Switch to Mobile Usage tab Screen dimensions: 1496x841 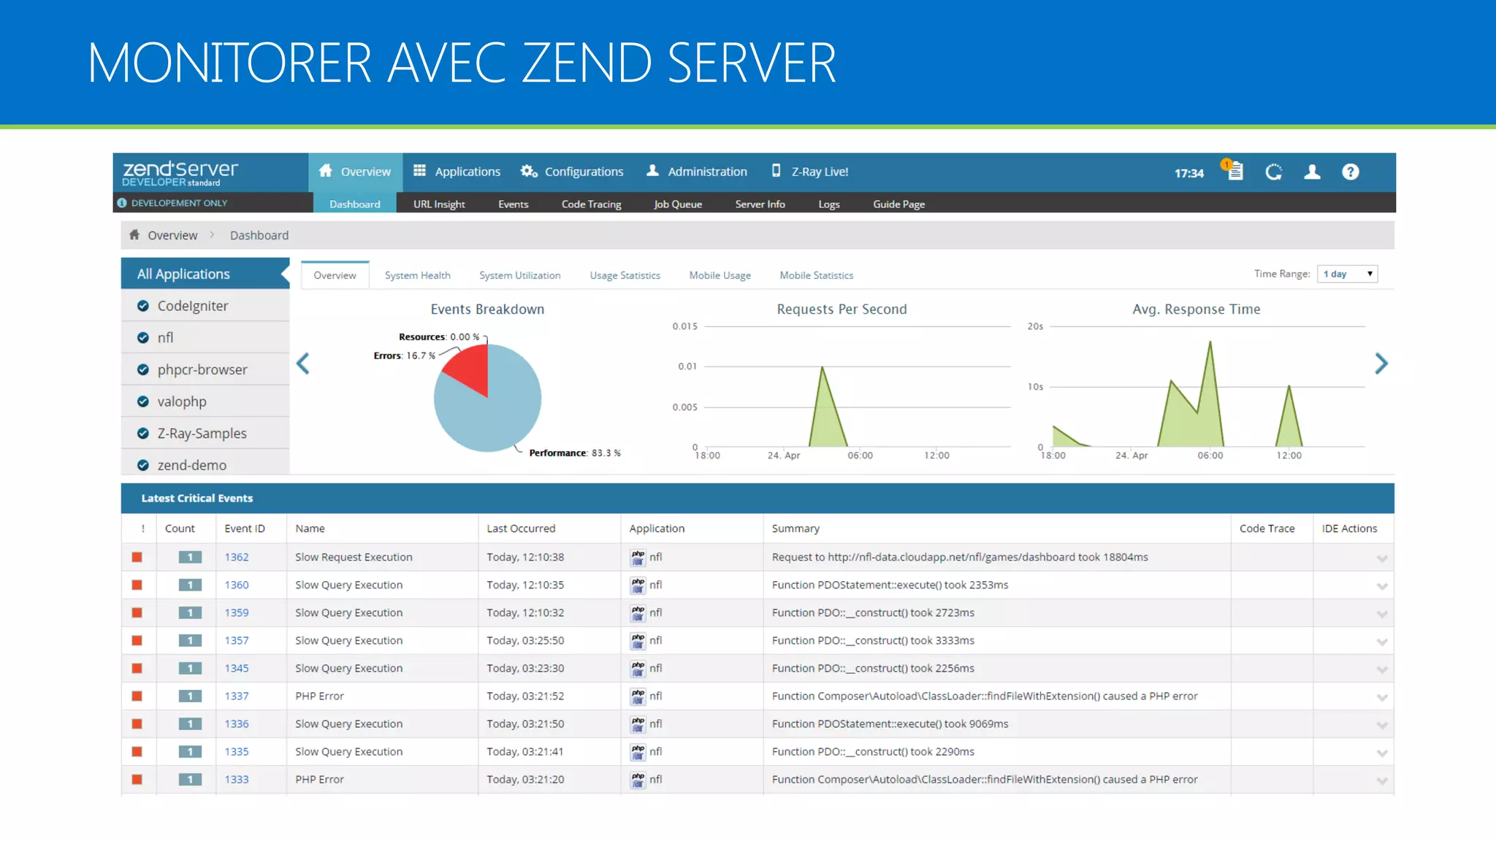[720, 275]
